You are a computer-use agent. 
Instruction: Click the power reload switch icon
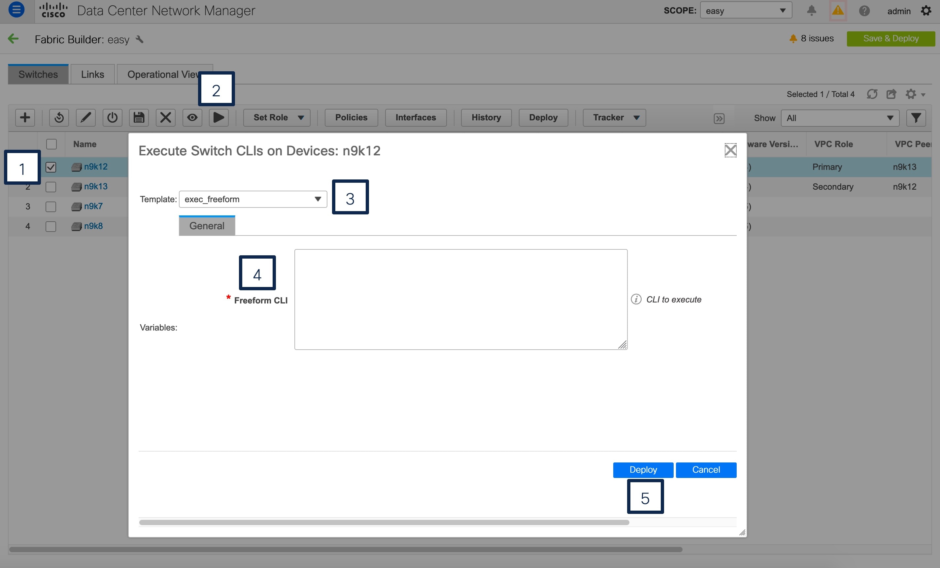click(113, 117)
